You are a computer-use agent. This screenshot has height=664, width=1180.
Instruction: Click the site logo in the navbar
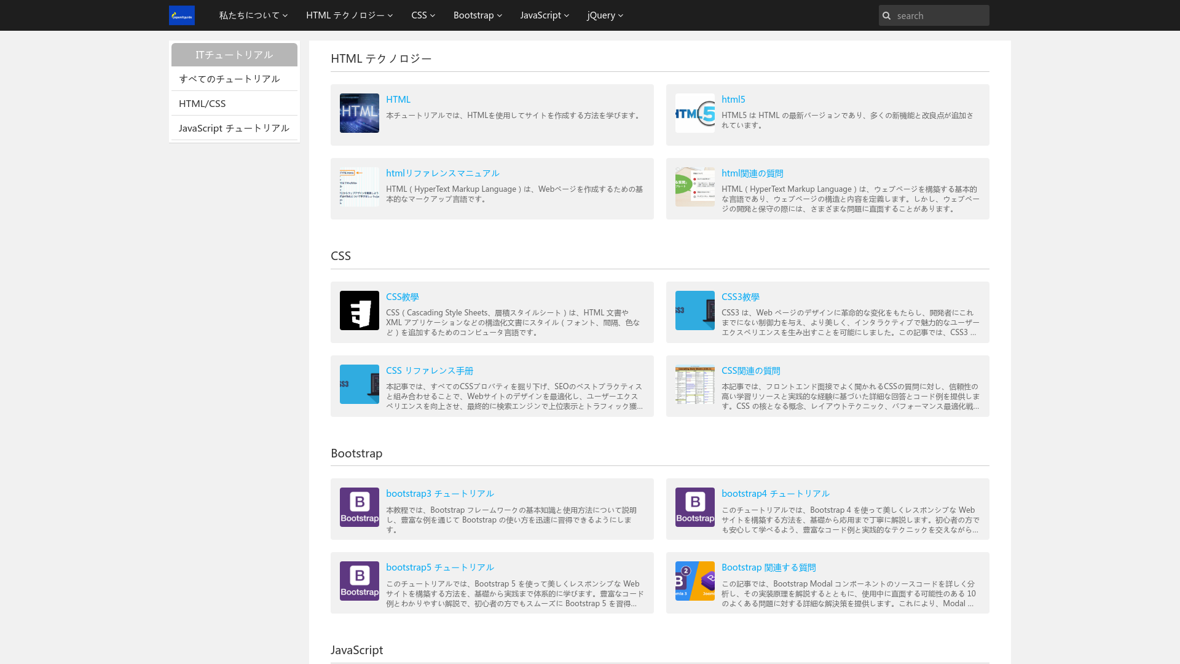coord(182,15)
